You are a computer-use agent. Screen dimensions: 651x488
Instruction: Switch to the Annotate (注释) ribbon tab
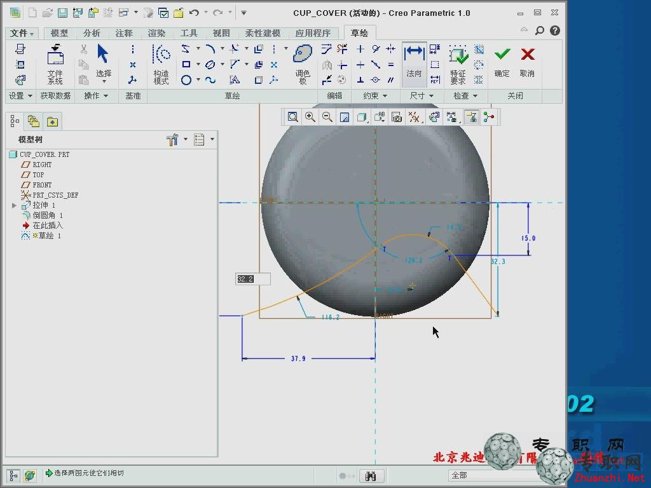click(x=124, y=33)
